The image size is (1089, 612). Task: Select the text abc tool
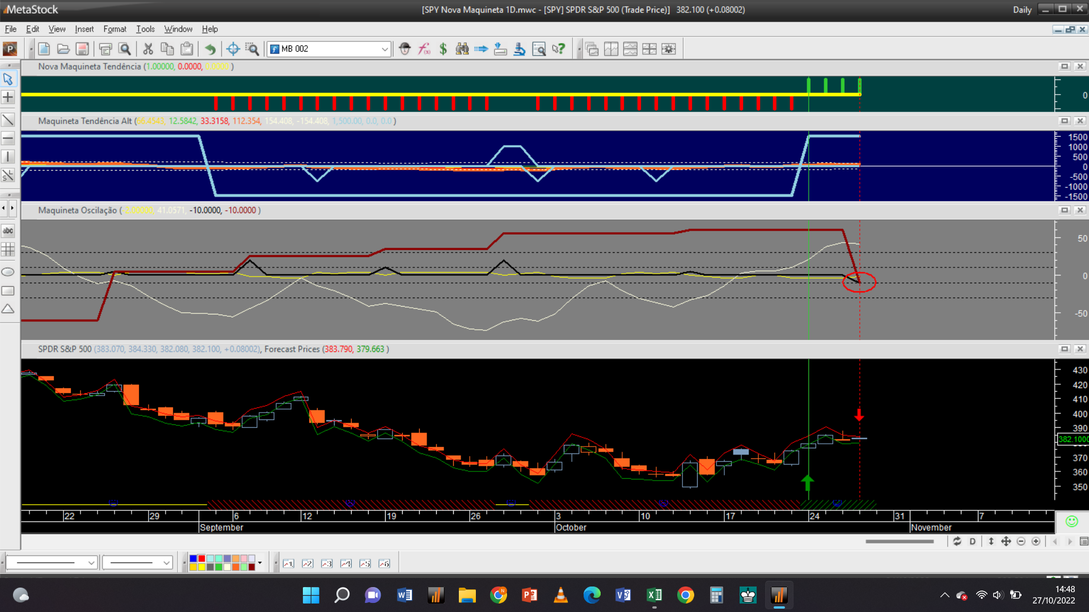(8, 231)
